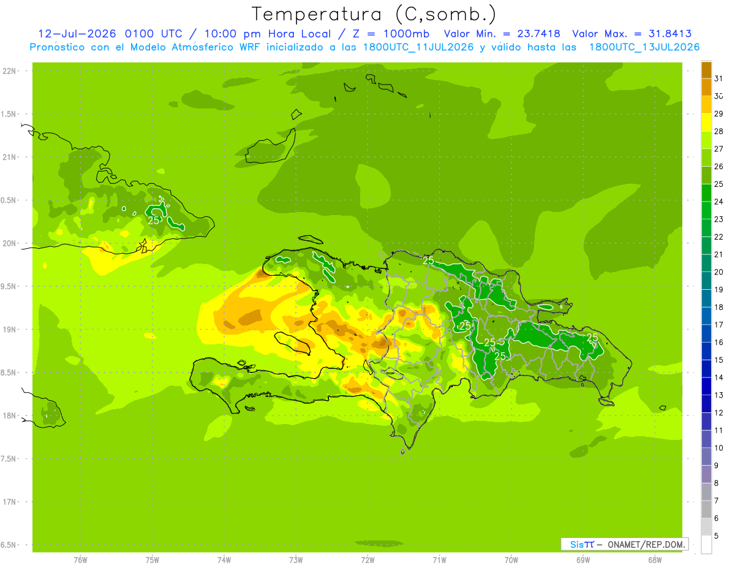Click the "75W" longitude label
The width and height of the screenshot is (735, 568).
click(x=153, y=560)
